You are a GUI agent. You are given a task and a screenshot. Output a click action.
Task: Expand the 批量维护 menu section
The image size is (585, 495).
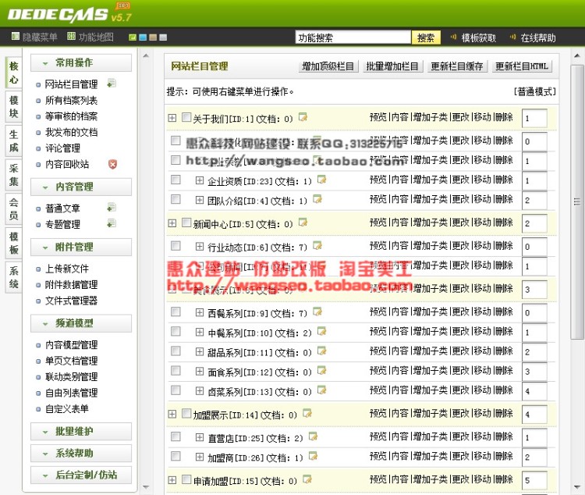pyautogui.click(x=81, y=432)
